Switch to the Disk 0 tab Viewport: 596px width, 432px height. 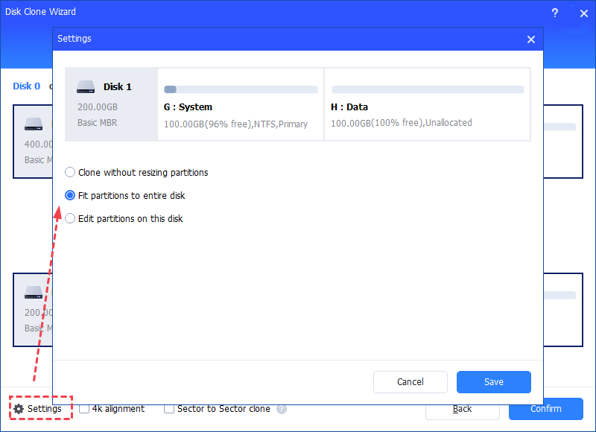[27, 86]
